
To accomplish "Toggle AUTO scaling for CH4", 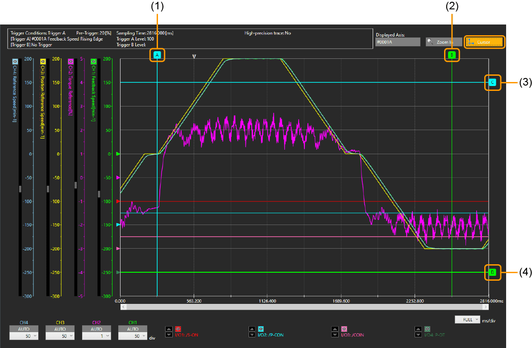I will pos(24,329).
